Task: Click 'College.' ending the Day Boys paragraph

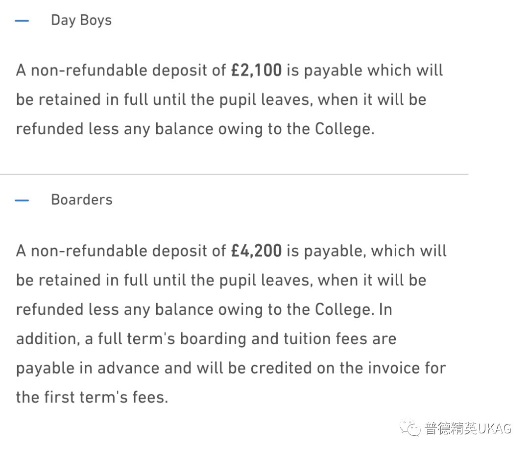Action: tap(344, 129)
